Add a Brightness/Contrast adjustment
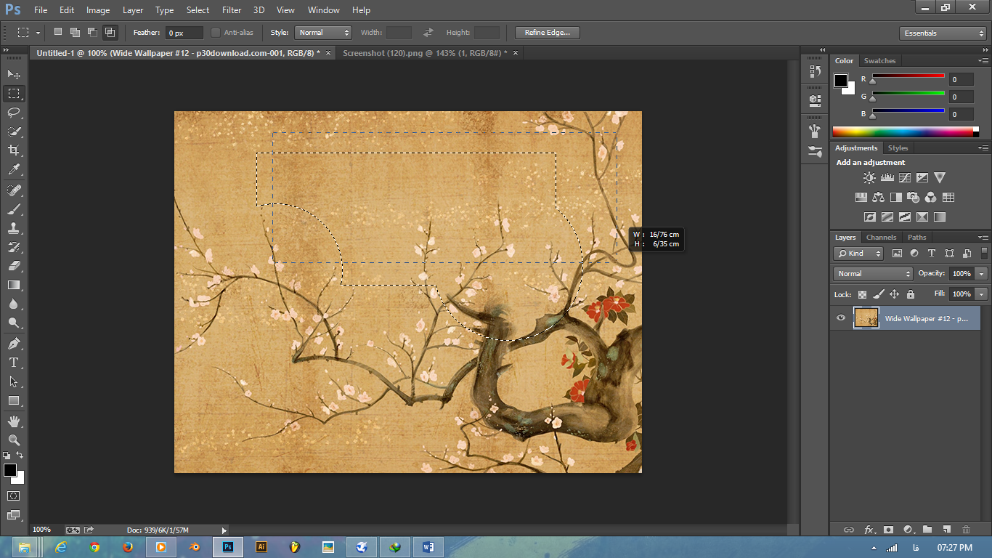The height and width of the screenshot is (558, 992). (x=869, y=177)
